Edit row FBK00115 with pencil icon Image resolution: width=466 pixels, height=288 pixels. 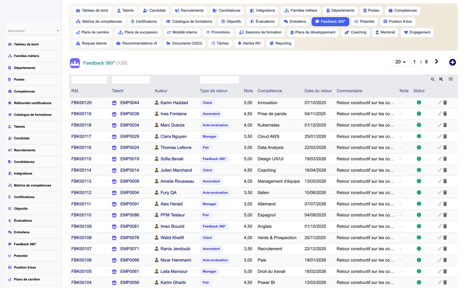pyautogui.click(x=440, y=159)
